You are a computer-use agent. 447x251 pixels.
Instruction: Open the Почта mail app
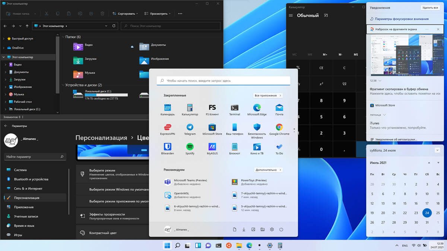pyautogui.click(x=279, y=109)
